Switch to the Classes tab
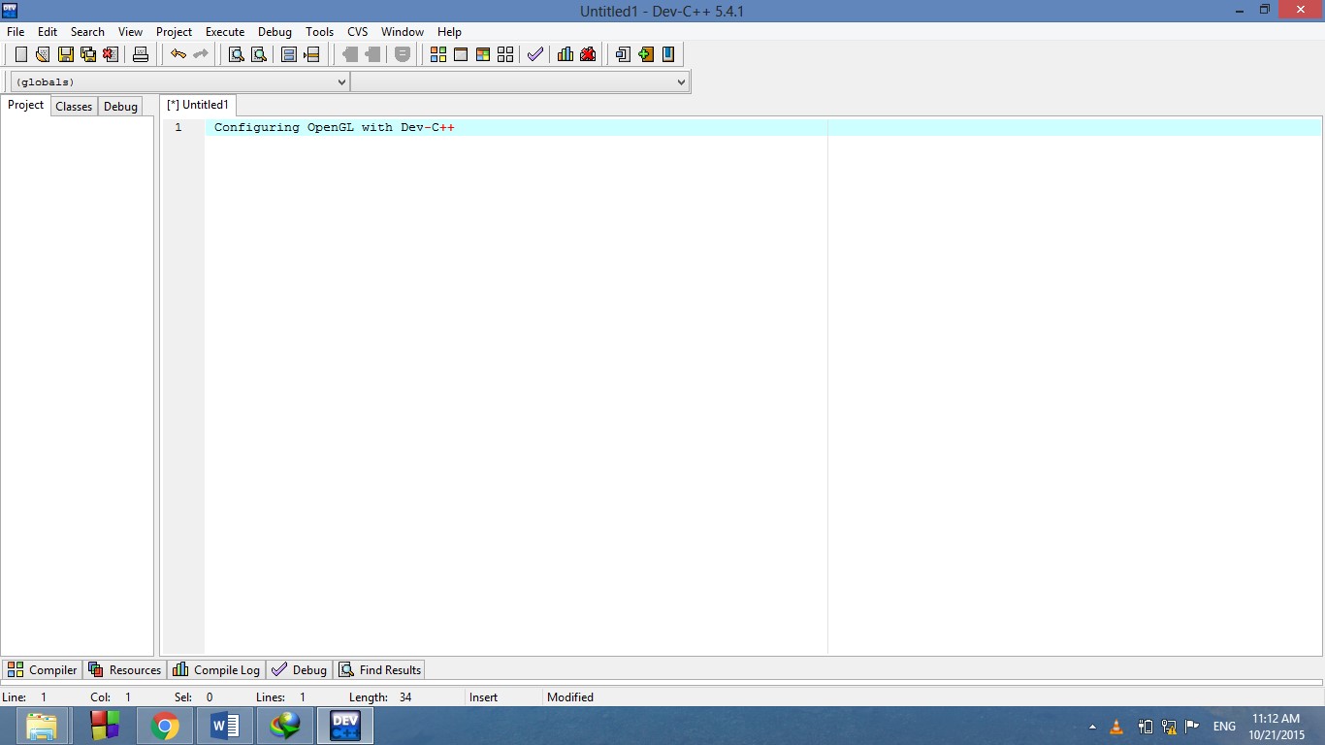 pos(74,107)
